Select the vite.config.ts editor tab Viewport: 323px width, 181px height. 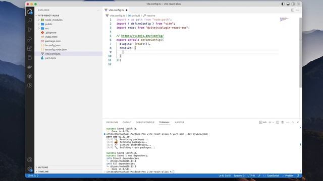[x=116, y=10]
